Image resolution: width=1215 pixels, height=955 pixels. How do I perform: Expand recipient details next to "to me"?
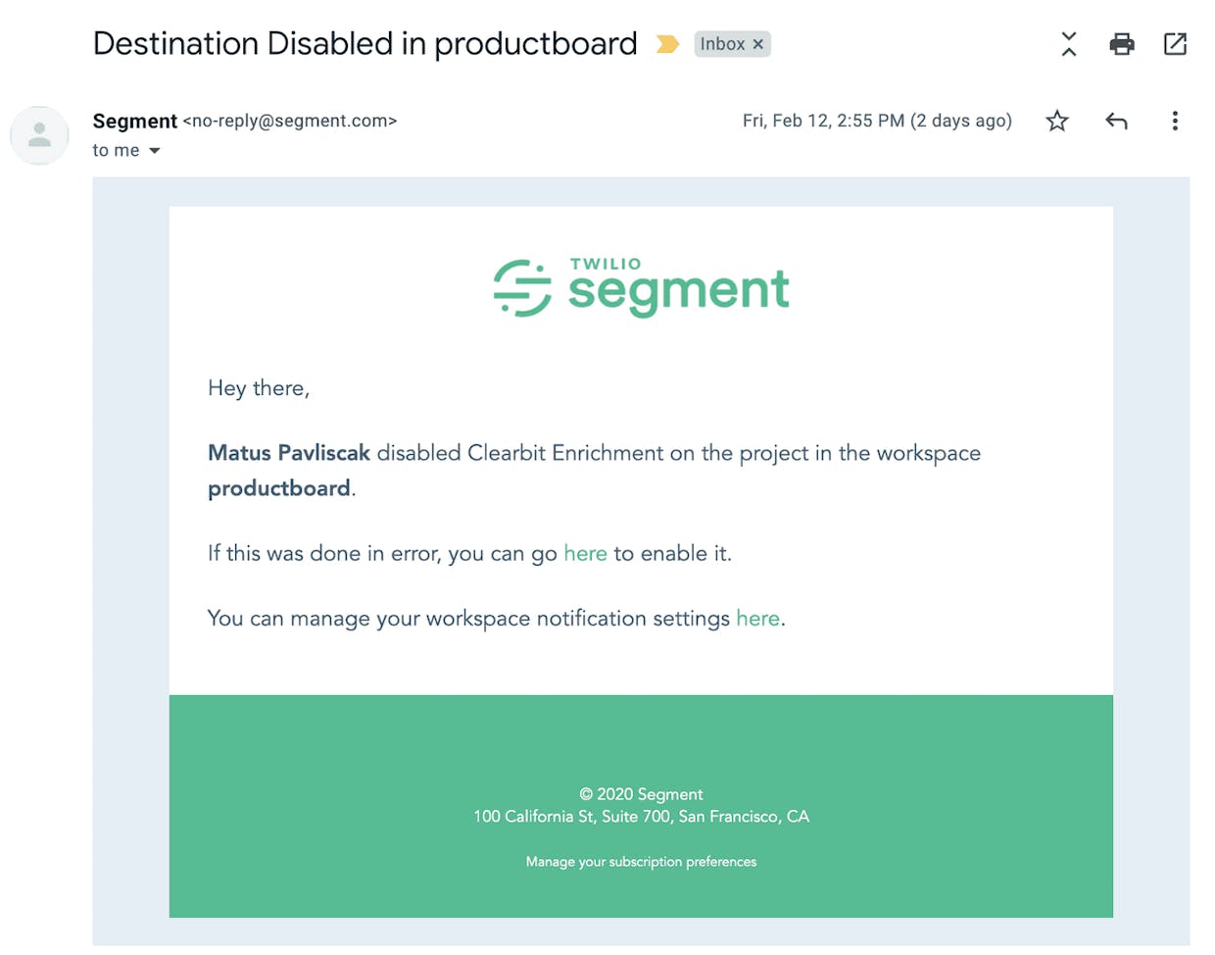point(154,151)
